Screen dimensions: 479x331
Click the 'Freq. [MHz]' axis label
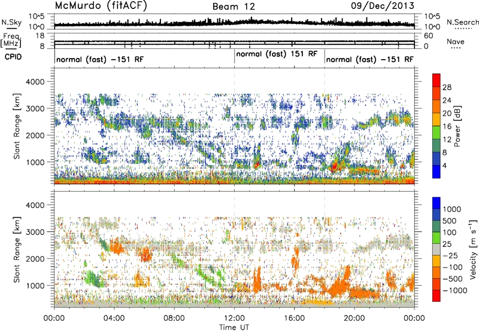click(x=11, y=40)
